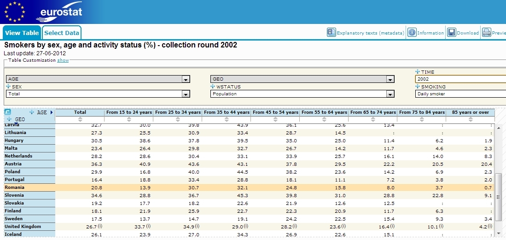Open Explanatory texts metadata icon

pyautogui.click(x=331, y=33)
